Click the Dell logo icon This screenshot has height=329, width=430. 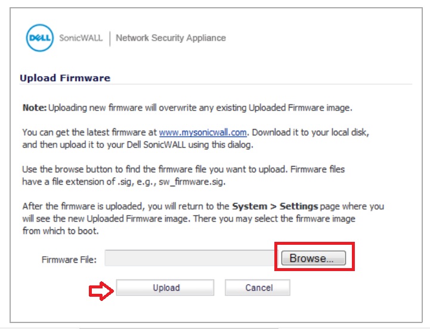click(x=40, y=38)
